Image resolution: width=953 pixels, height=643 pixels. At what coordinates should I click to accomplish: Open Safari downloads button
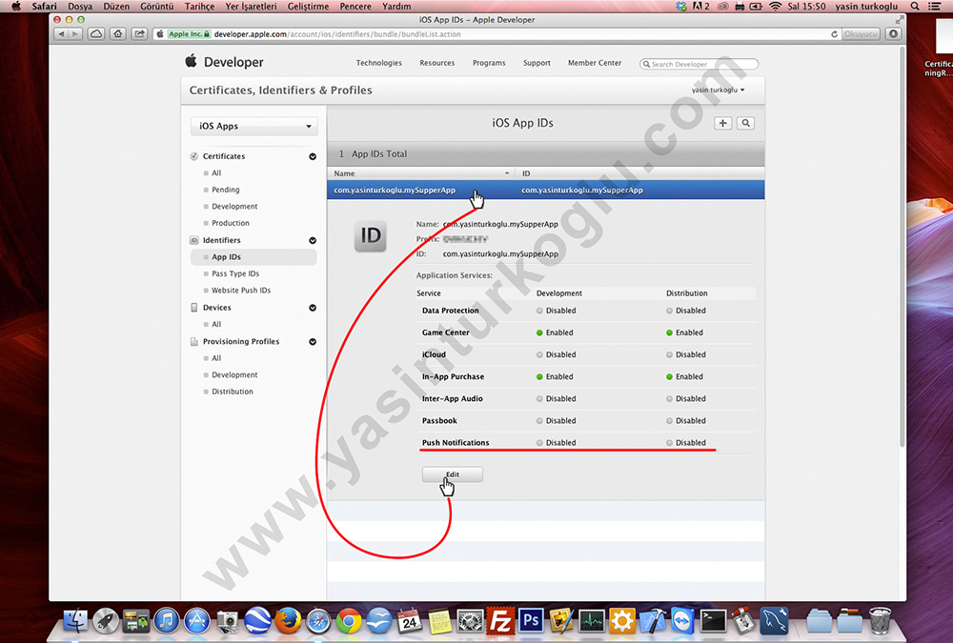tap(893, 34)
